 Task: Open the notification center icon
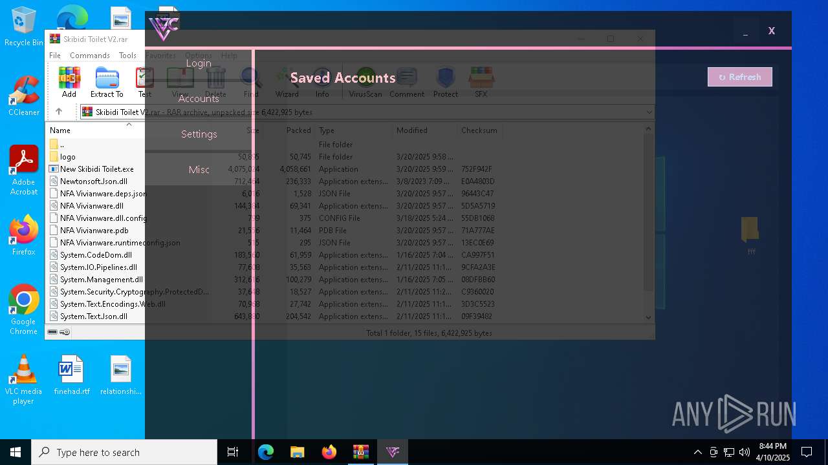[x=807, y=452]
